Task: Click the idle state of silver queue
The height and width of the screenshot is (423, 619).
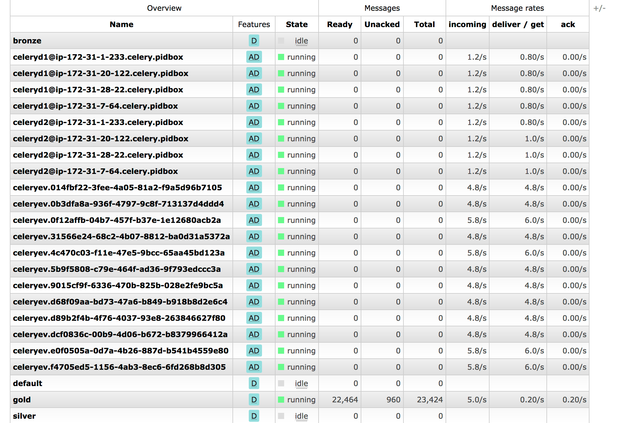Action: (x=301, y=416)
